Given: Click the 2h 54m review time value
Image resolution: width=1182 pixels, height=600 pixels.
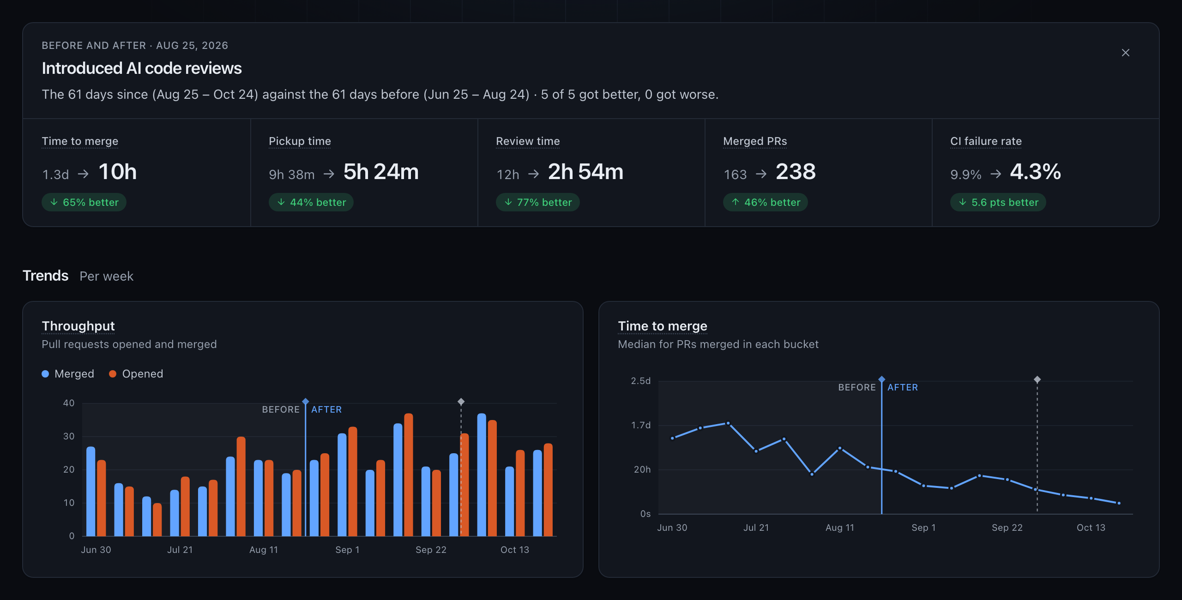Looking at the screenshot, I should [585, 172].
